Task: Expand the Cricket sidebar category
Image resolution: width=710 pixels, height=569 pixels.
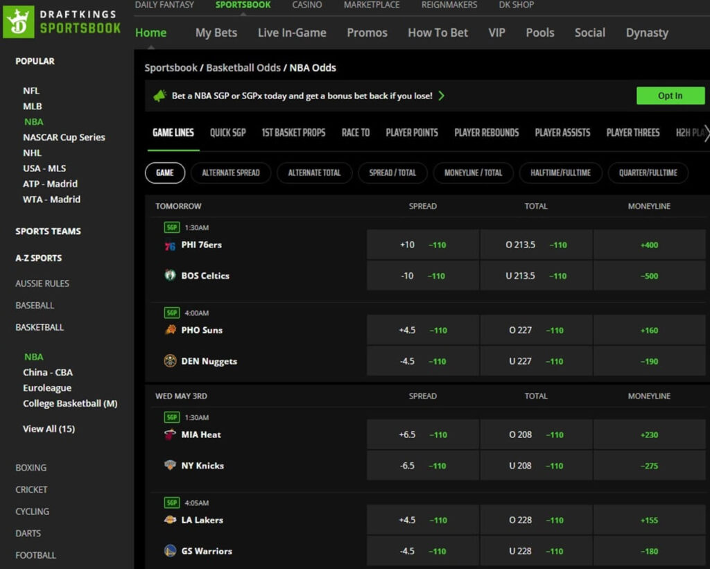Action: [31, 490]
